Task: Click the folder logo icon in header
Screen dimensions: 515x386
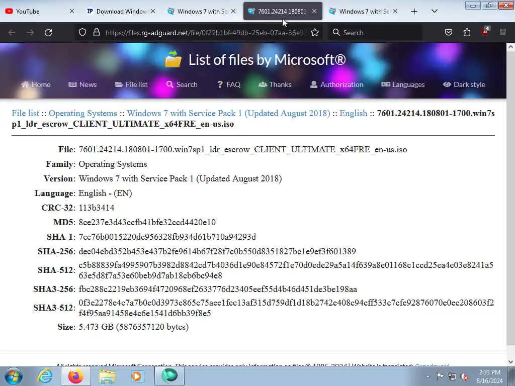Action: pos(173,59)
